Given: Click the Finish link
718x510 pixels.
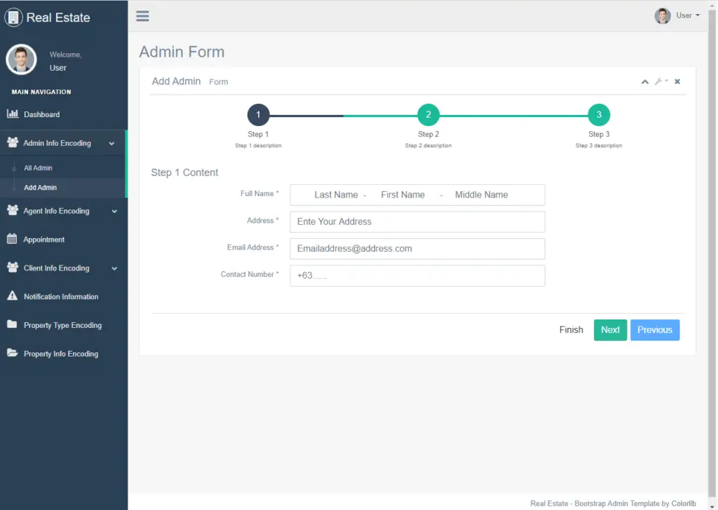Looking at the screenshot, I should pos(571,329).
